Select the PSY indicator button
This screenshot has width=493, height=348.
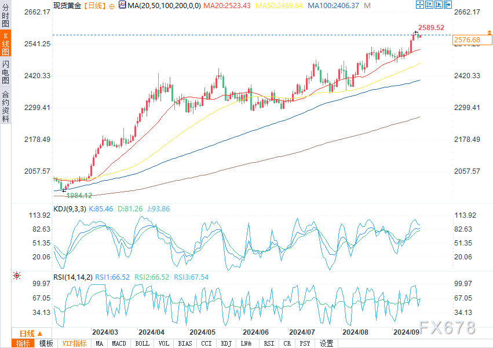pyautogui.click(x=304, y=343)
